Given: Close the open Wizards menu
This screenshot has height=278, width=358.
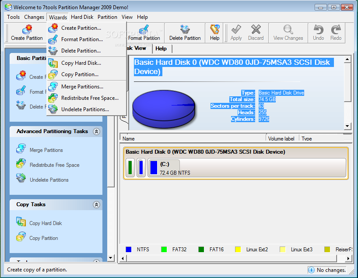Looking at the screenshot, I should (58, 18).
